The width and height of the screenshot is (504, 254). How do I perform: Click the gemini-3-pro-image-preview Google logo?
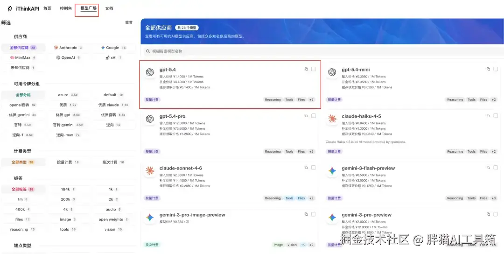pos(150,217)
